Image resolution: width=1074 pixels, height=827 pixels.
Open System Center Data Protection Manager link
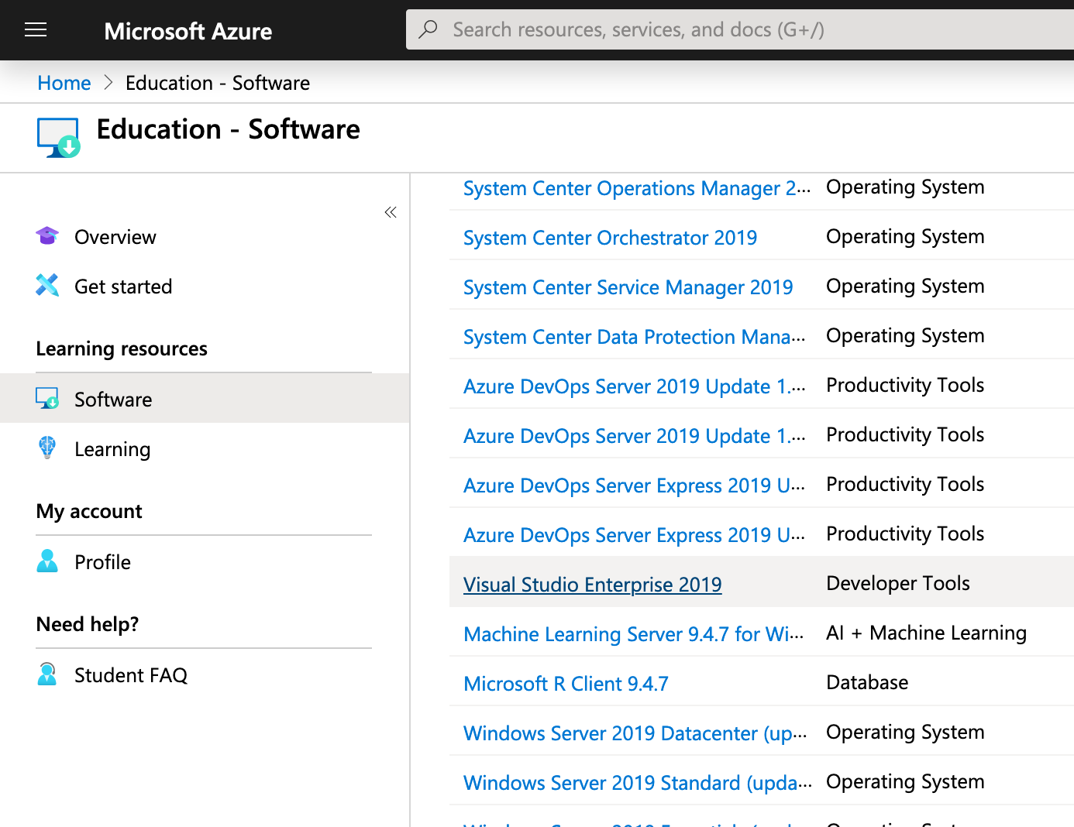[x=635, y=337]
